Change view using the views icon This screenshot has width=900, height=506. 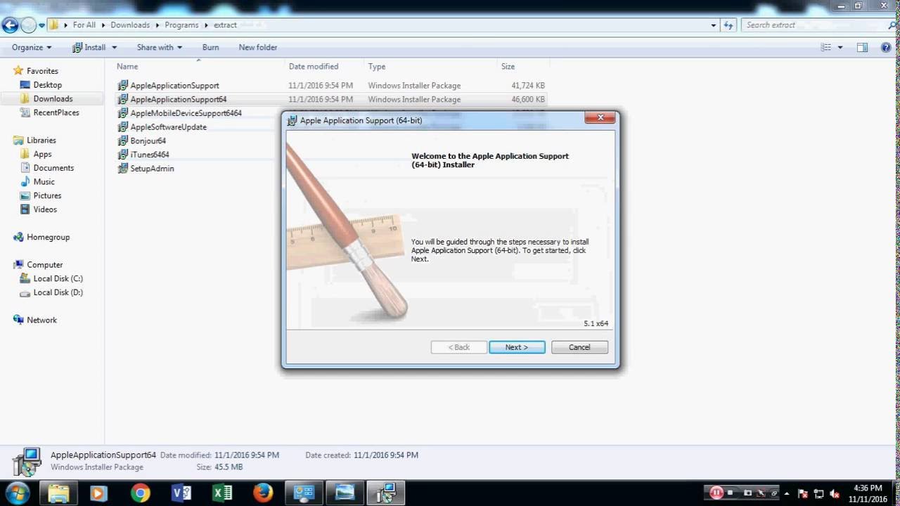(x=826, y=47)
